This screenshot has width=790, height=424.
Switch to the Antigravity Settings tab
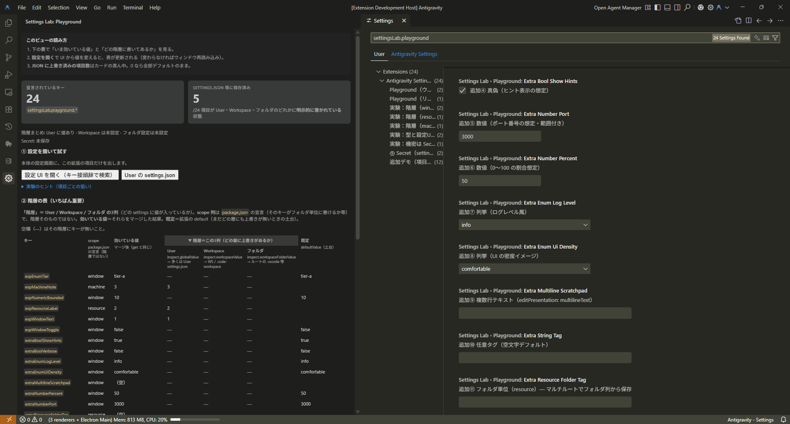414,54
